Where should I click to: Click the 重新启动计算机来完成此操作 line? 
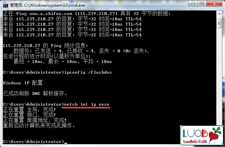coord(39,125)
